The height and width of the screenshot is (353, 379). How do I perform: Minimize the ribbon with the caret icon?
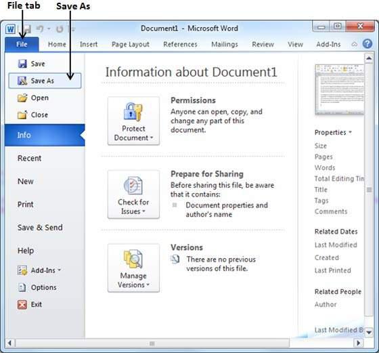(354, 44)
